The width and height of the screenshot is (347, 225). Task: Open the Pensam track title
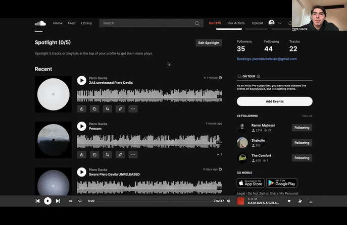click(x=95, y=129)
